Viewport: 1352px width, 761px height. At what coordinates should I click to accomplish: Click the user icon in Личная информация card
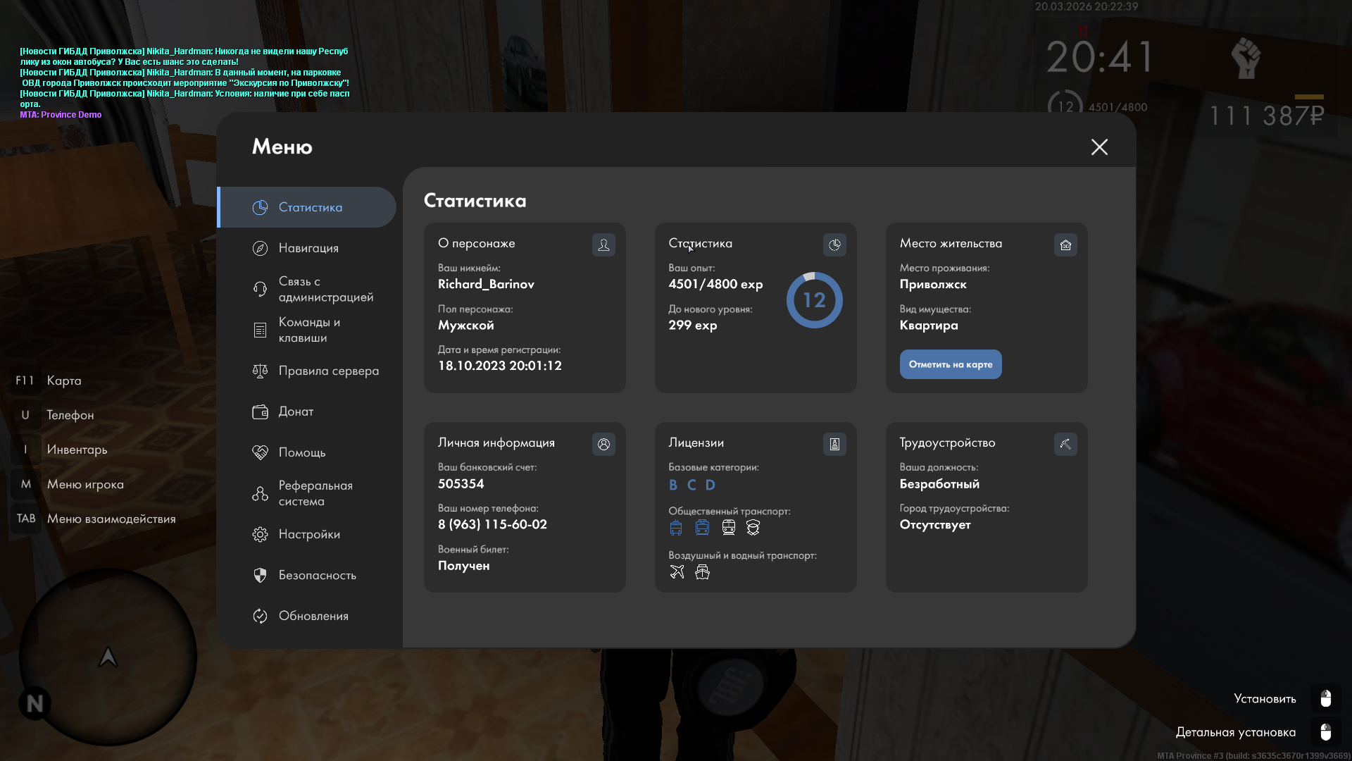click(x=603, y=444)
